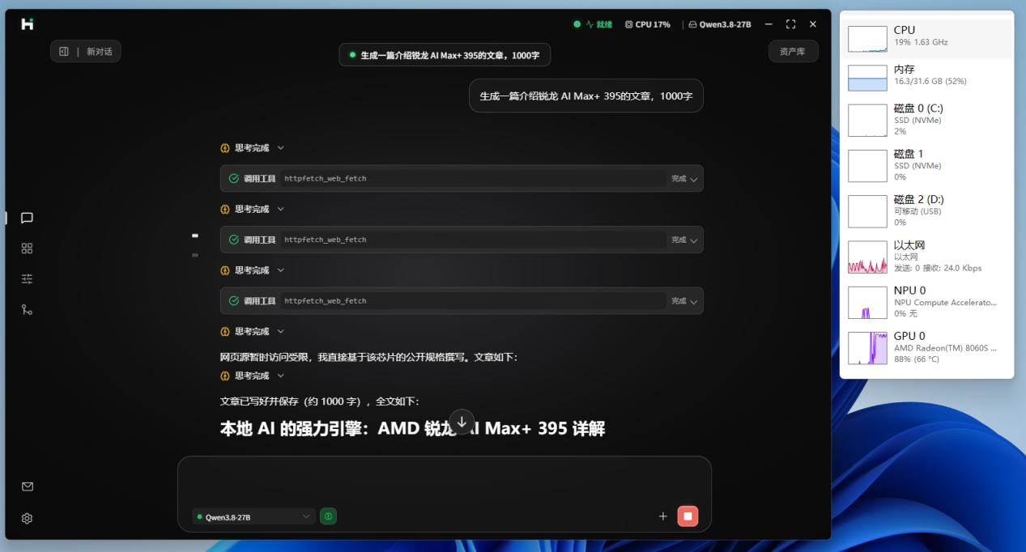Start a new chat with 新对话
This screenshot has height=552, width=1026.
tap(100, 52)
